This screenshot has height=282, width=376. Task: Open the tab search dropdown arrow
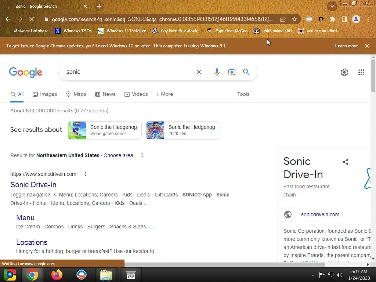[x=332, y=6]
